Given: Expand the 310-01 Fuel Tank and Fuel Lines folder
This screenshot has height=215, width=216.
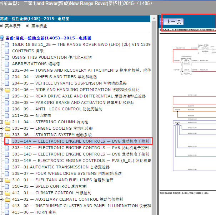Looking at the screenshot, I should pyautogui.click(x=1, y=180).
